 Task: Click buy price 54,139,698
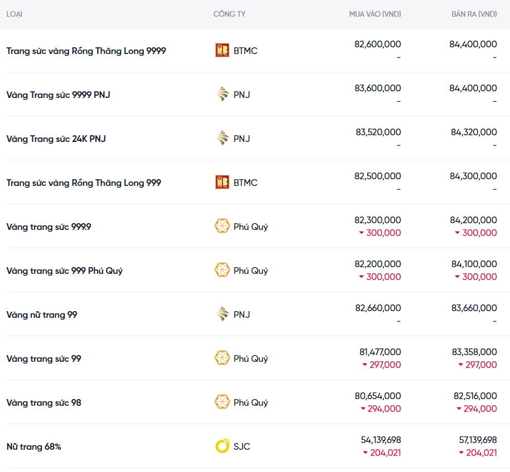click(x=381, y=440)
